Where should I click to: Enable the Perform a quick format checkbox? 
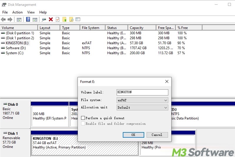pyautogui.click(x=83, y=118)
